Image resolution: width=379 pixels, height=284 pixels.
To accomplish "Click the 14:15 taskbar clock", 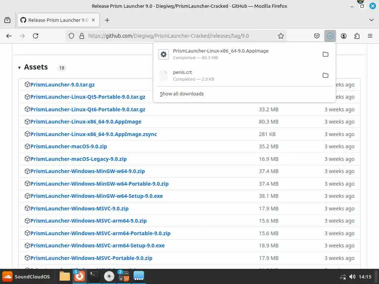I will pos(365,277).
